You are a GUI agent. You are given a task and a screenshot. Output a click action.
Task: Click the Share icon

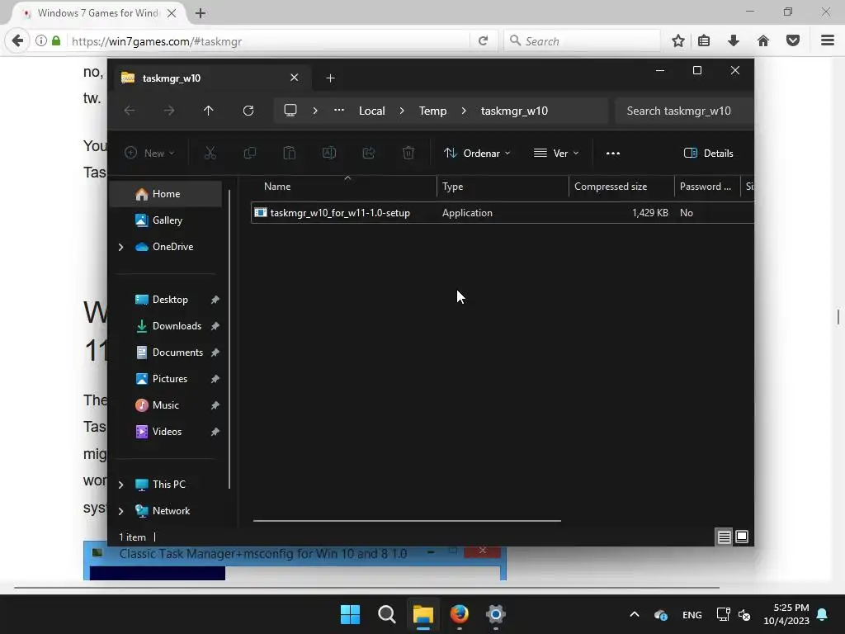[x=369, y=153]
